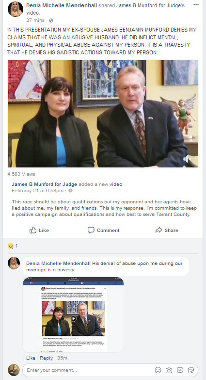Open the screenshot thumbnail in the comment
Screen dimensions: 206x380
(73, 314)
